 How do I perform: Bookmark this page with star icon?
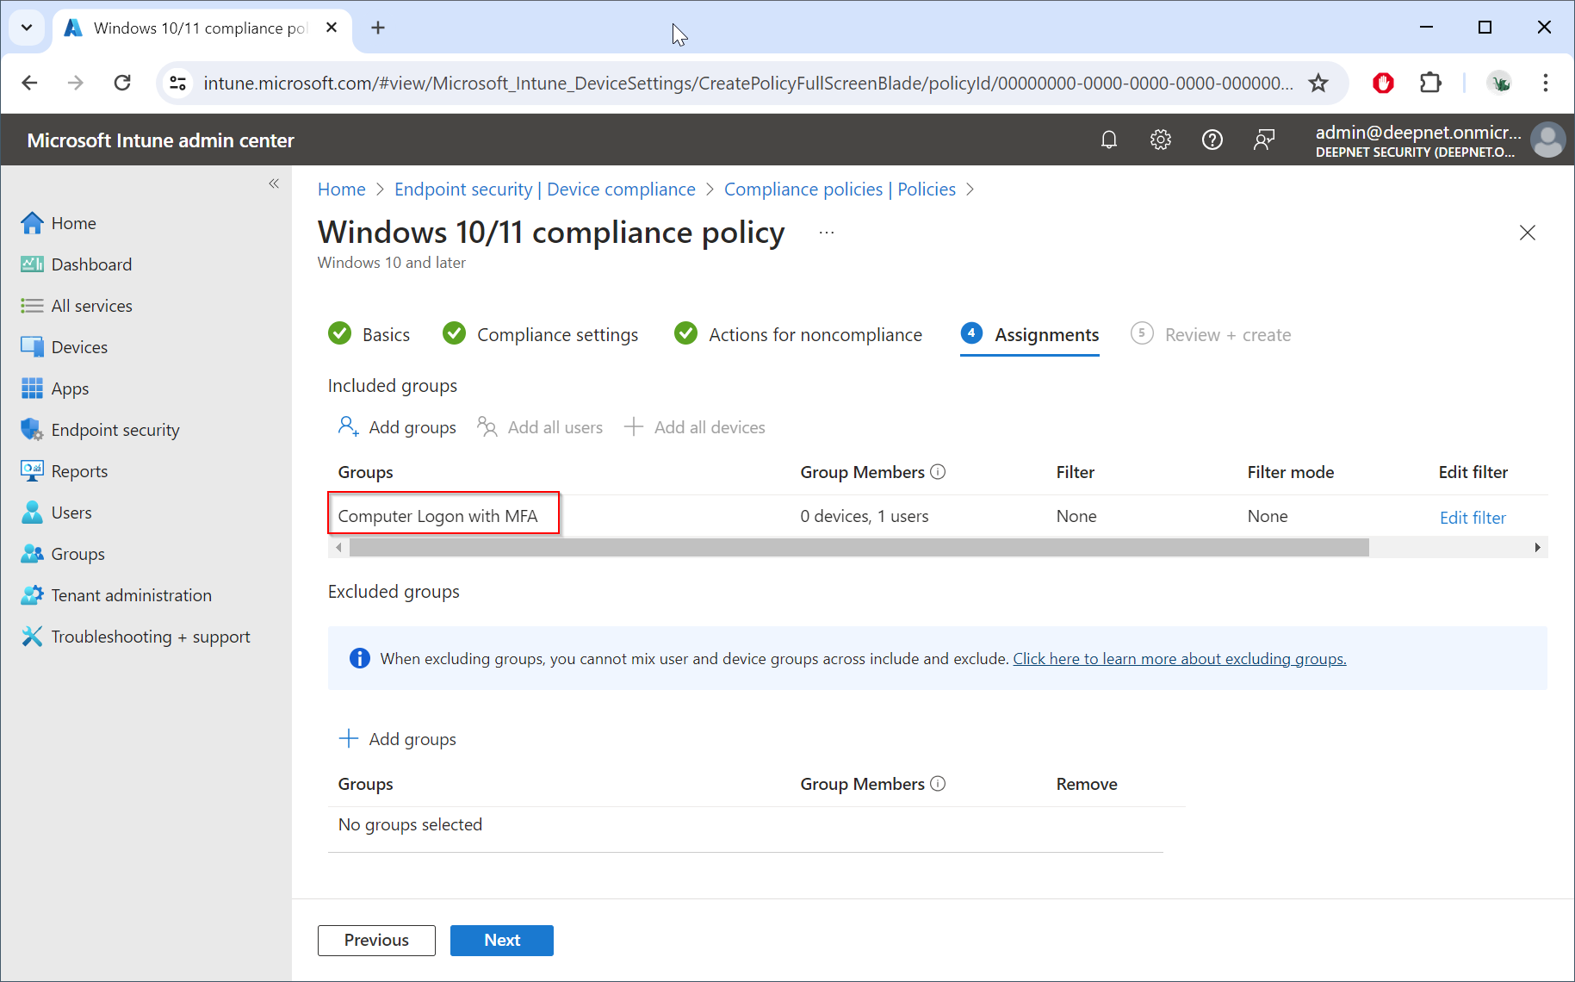(1318, 83)
